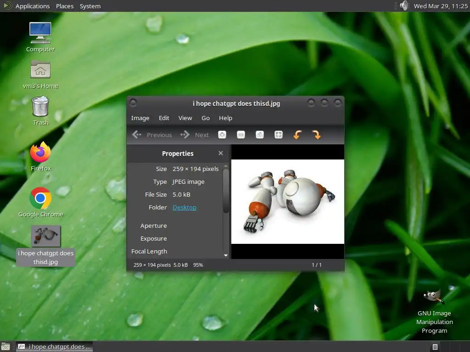The height and width of the screenshot is (352, 470).
Task: Open the View menu
Action: click(185, 118)
